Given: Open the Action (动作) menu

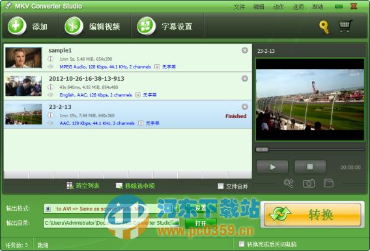Looking at the screenshot, I should pyautogui.click(x=278, y=7).
